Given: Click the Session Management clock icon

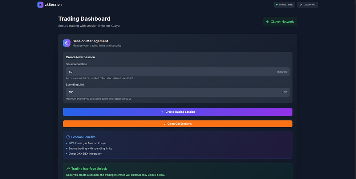Looking at the screenshot, I should 66,43.
